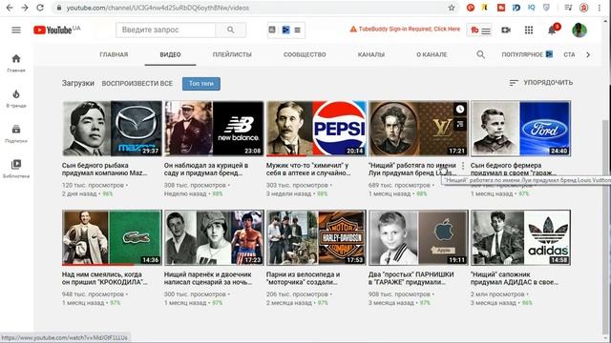The image size is (611, 343).
Task: Open the YouTube hamburger guide menu
Action: tap(16, 30)
